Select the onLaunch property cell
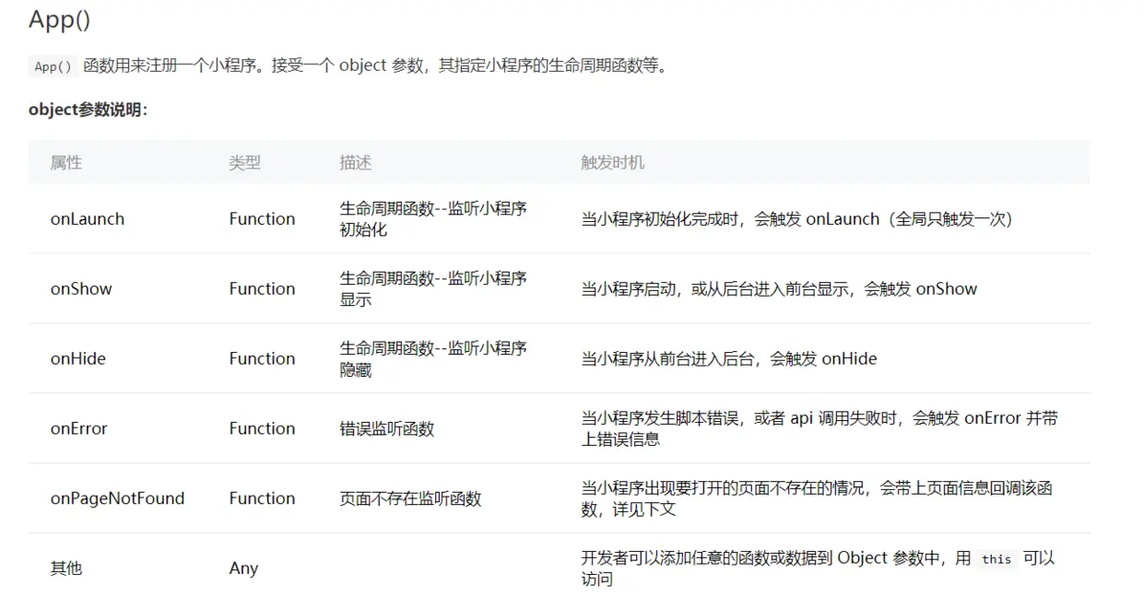This screenshot has width=1143, height=597. 88,219
